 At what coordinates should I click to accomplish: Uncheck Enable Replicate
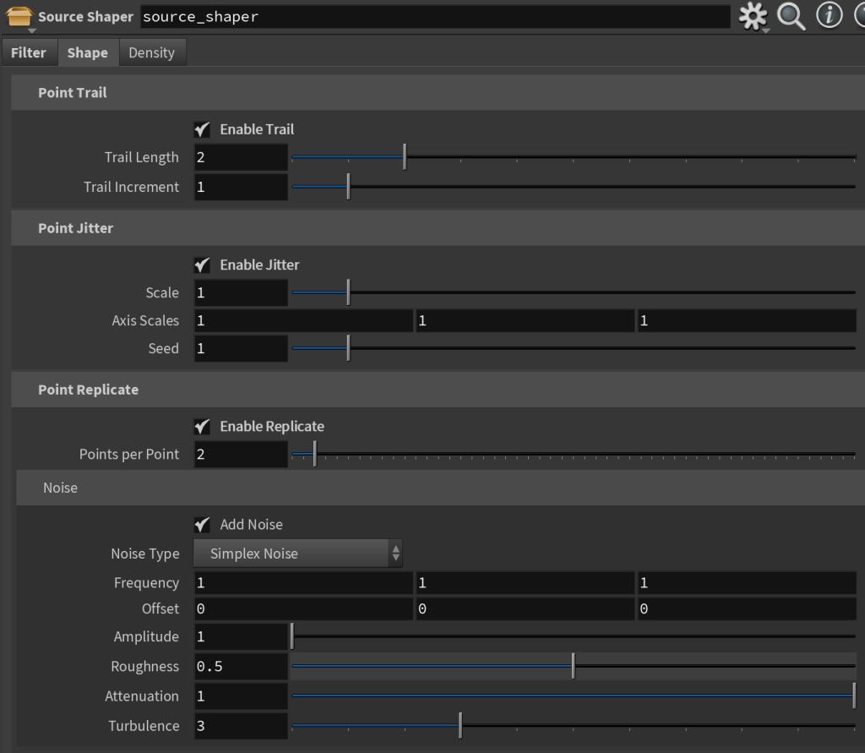tap(202, 426)
